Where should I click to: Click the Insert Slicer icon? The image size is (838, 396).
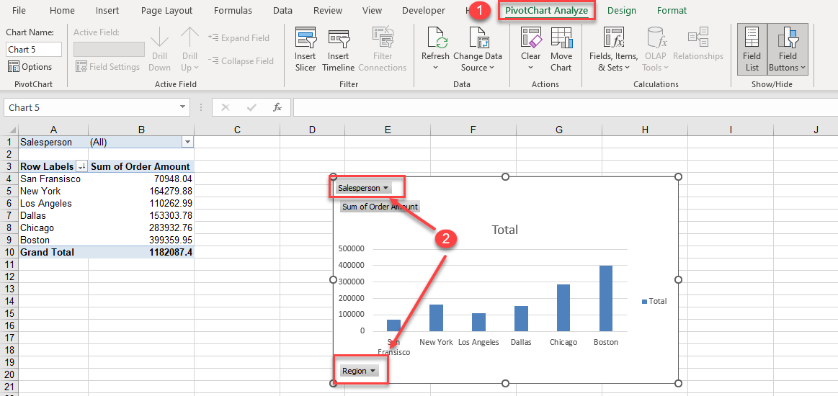pos(306,49)
